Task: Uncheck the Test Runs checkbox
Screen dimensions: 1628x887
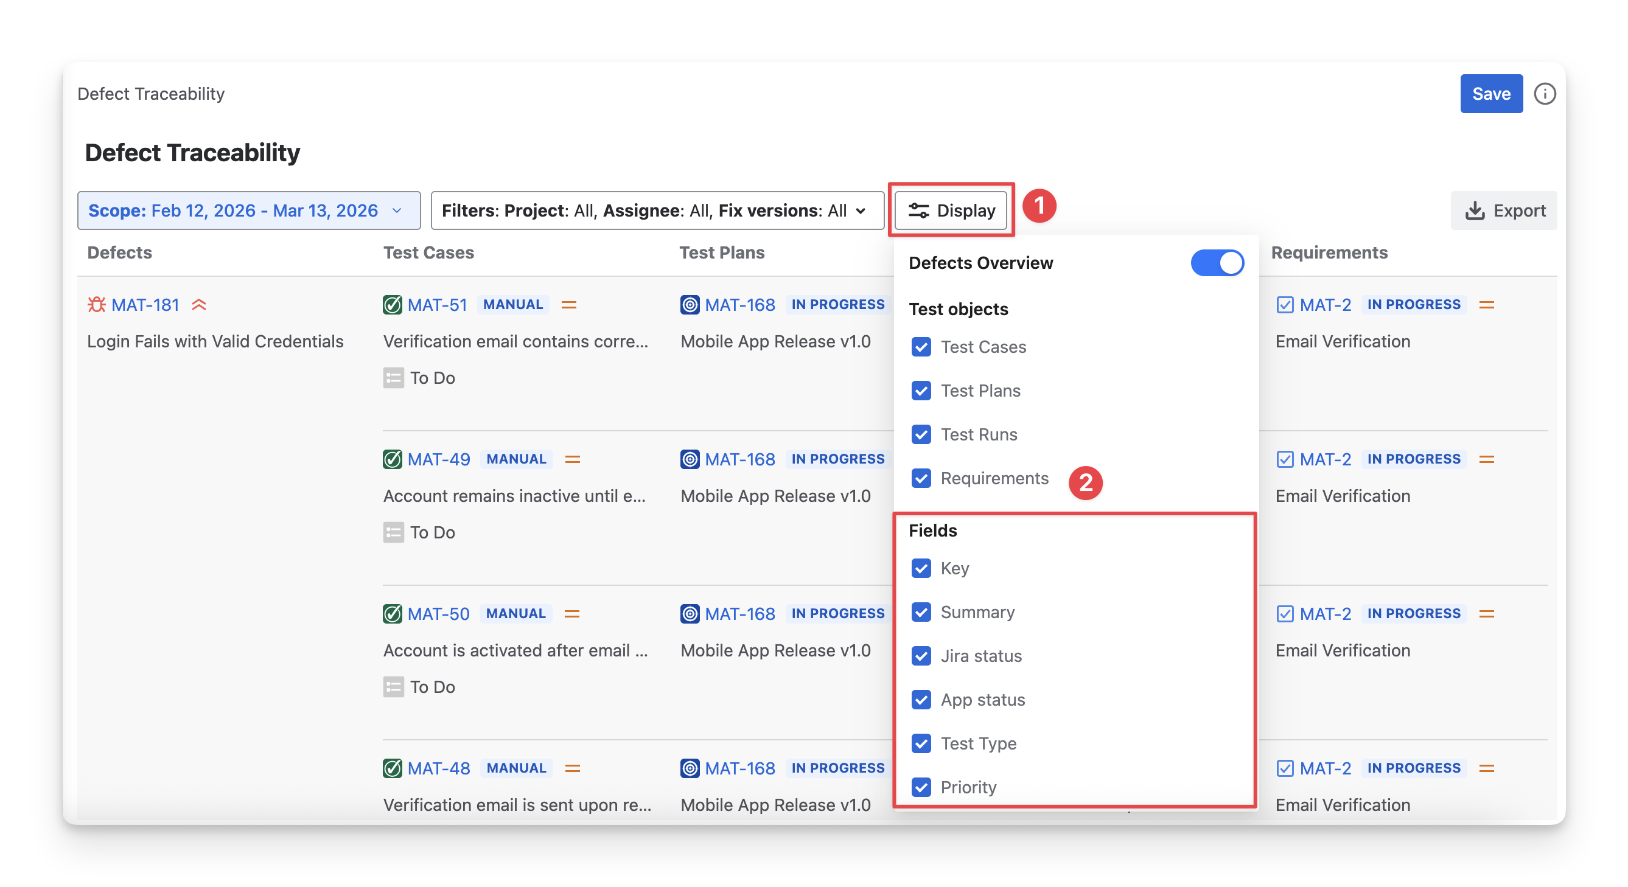Action: tap(921, 434)
